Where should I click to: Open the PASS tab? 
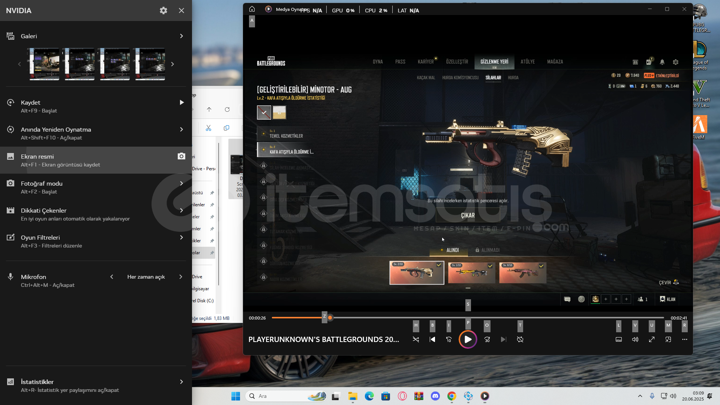[x=400, y=61]
